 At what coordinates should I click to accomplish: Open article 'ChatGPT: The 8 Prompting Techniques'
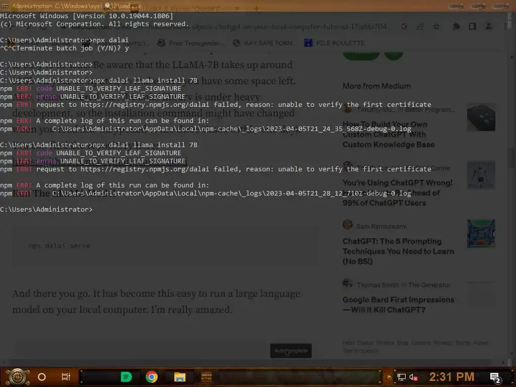pyautogui.click(x=398, y=251)
